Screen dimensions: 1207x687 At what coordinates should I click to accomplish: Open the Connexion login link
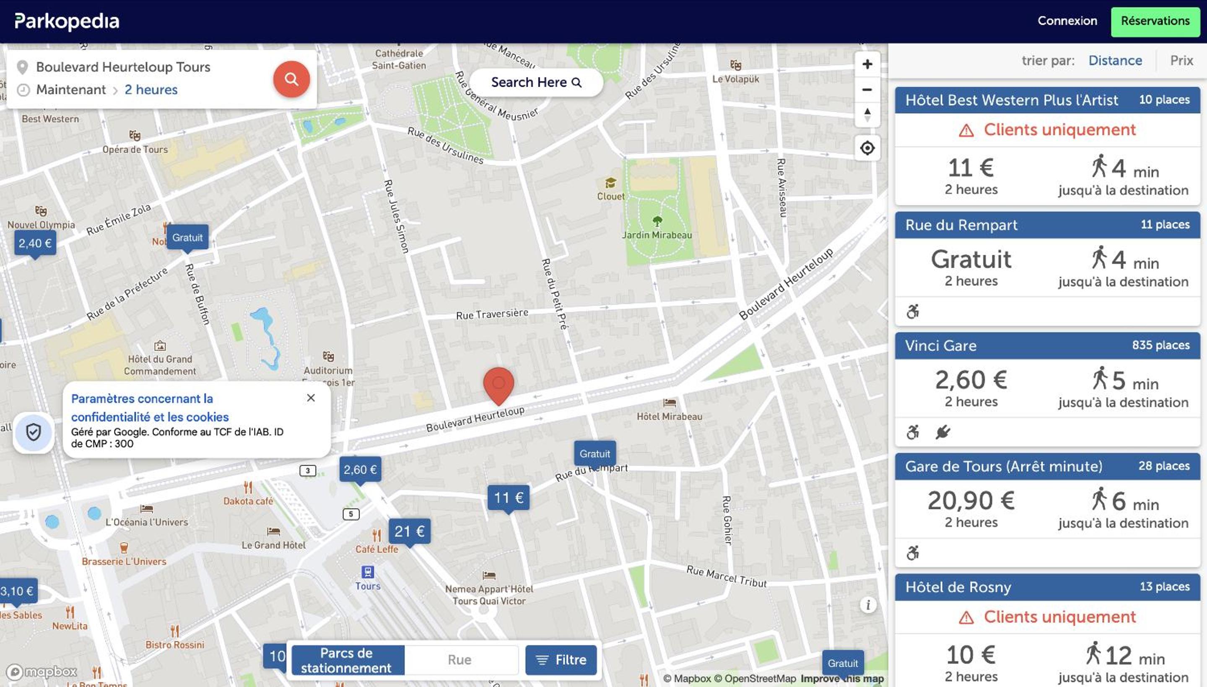point(1067,21)
